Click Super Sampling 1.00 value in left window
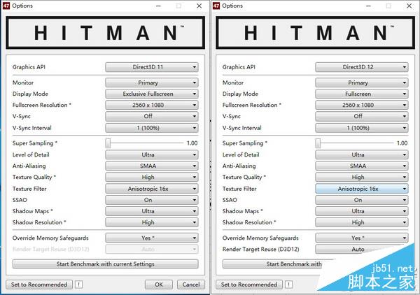 click(x=192, y=143)
